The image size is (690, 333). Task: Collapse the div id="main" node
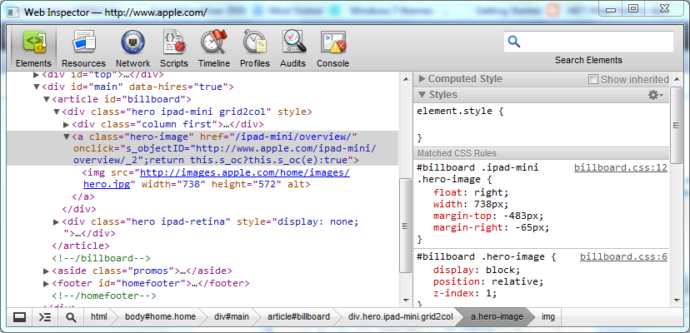[x=37, y=87]
